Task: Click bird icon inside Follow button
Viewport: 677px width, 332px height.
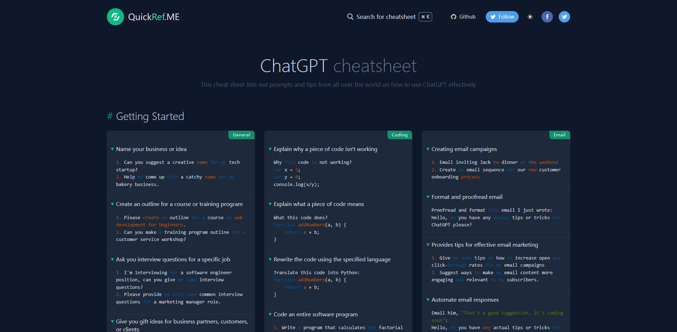Action: [x=493, y=17]
